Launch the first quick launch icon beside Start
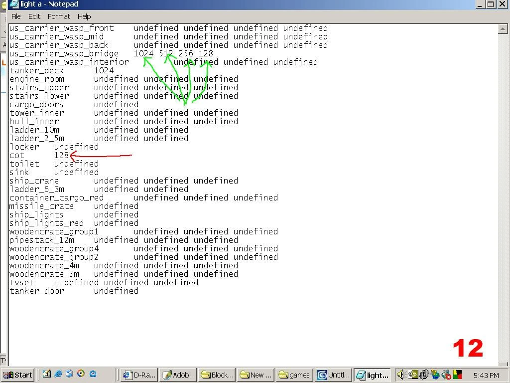The height and width of the screenshot is (383, 510). tap(46, 374)
